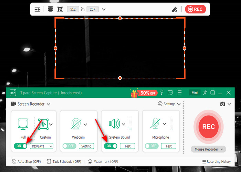Select custom region icon in floating toolbar

60,9
